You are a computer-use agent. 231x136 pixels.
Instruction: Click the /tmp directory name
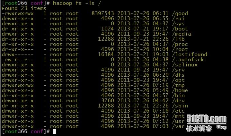tap(178, 85)
